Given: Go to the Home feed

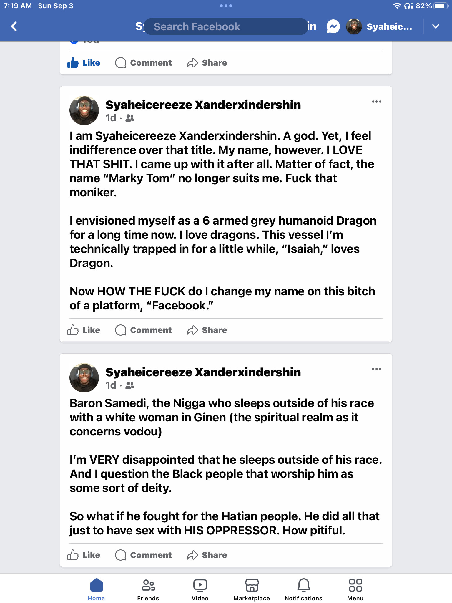Looking at the screenshot, I should coord(96,589).
